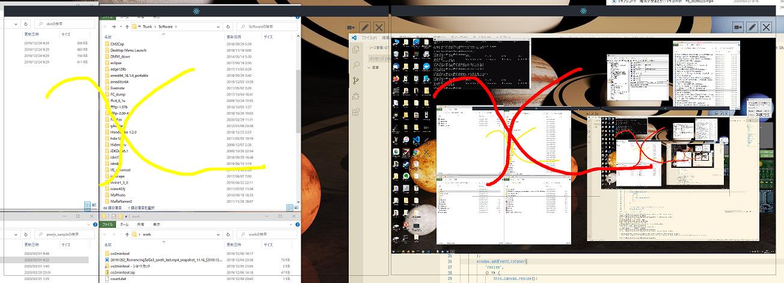Open recent locations dropdown in the Software window
The width and height of the screenshot is (784, 283).
point(122,26)
